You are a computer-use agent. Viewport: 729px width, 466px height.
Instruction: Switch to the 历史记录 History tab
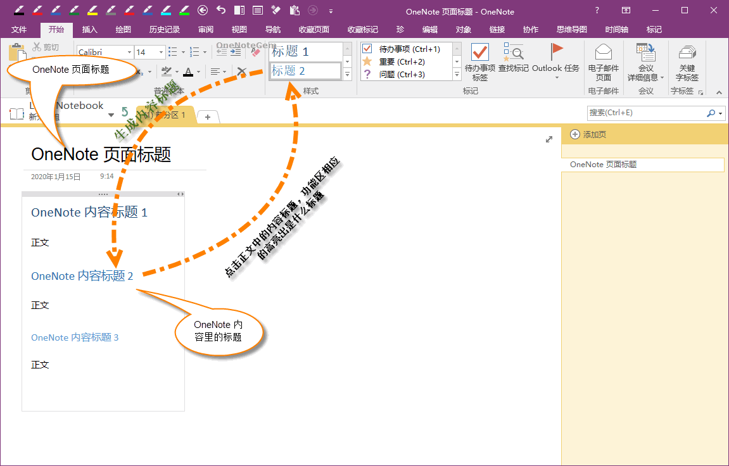pyautogui.click(x=165, y=29)
